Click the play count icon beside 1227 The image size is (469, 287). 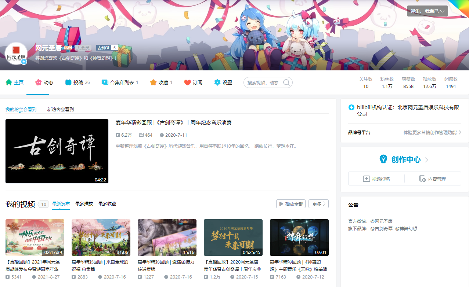[140, 277]
